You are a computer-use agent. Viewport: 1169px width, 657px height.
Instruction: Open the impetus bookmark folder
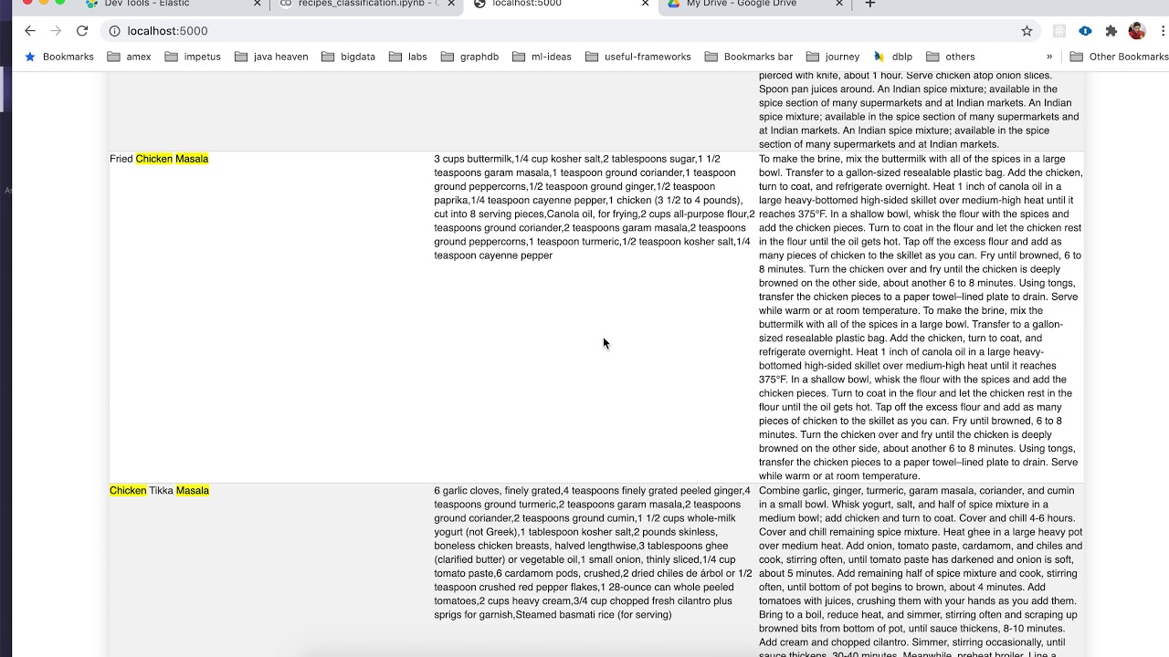193,57
